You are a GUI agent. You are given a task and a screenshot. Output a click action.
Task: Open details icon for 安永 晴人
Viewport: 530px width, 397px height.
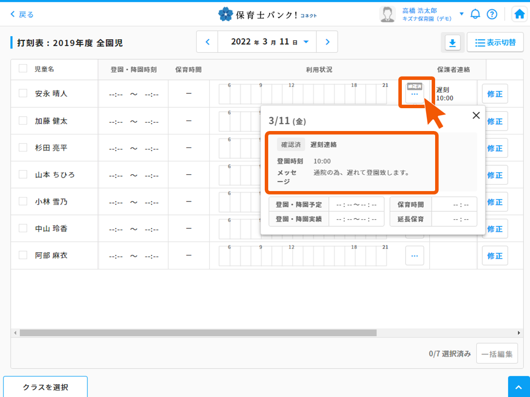(x=415, y=91)
